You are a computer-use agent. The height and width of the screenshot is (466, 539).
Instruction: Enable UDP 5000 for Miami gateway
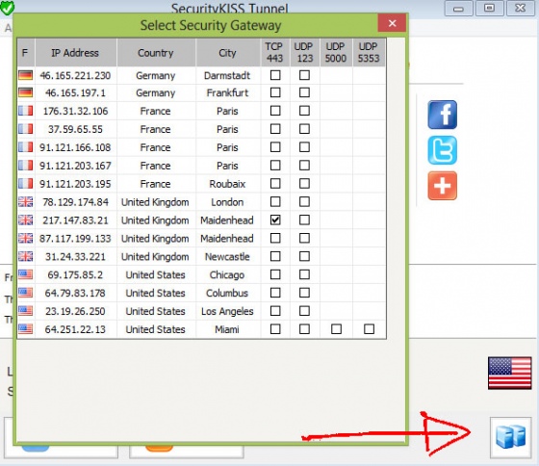(336, 329)
